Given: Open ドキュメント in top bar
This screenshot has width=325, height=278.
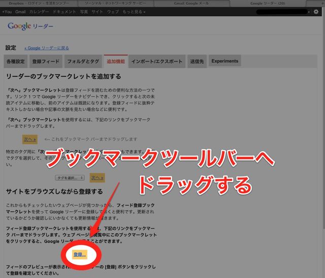Looking at the screenshot, I should pyautogui.click(x=64, y=12).
